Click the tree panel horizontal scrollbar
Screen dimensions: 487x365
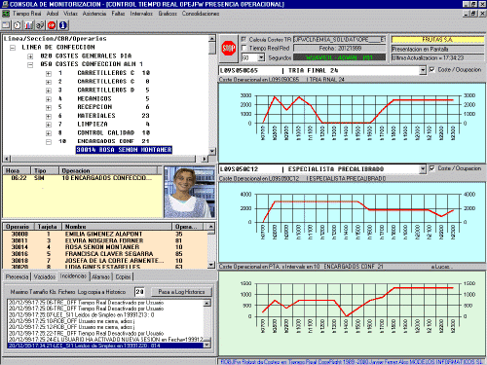[105, 159]
